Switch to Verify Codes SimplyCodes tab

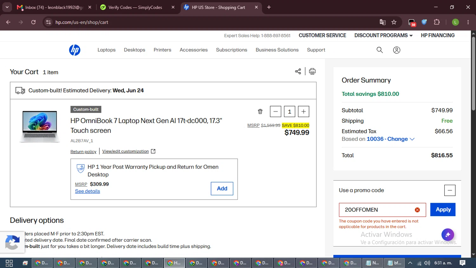(137, 7)
